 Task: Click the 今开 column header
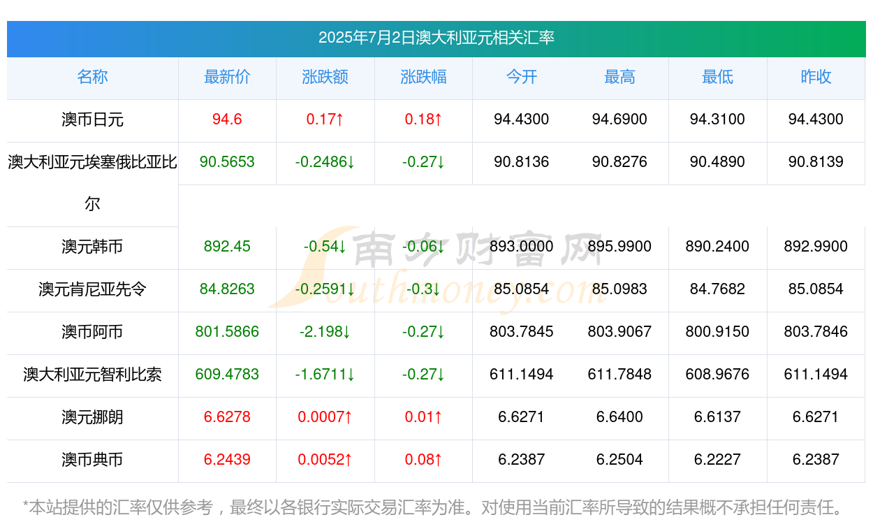[522, 77]
